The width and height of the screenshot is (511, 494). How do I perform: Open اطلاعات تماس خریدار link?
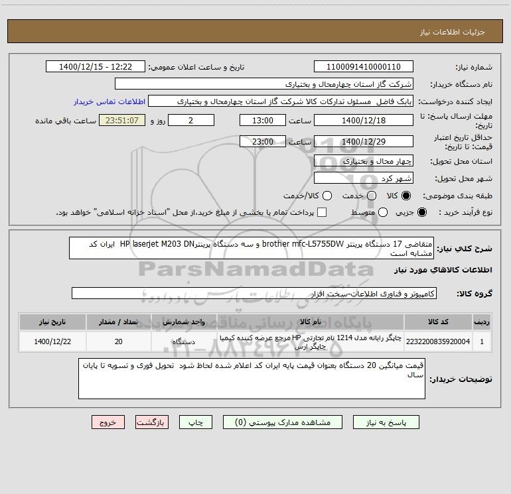coord(110,101)
